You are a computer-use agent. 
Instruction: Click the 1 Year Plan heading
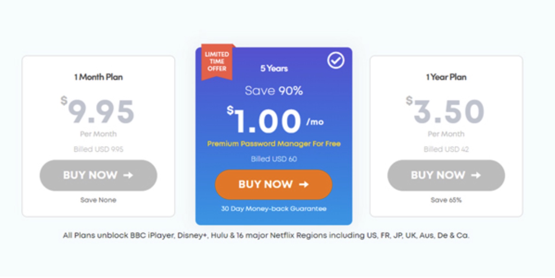tap(446, 77)
